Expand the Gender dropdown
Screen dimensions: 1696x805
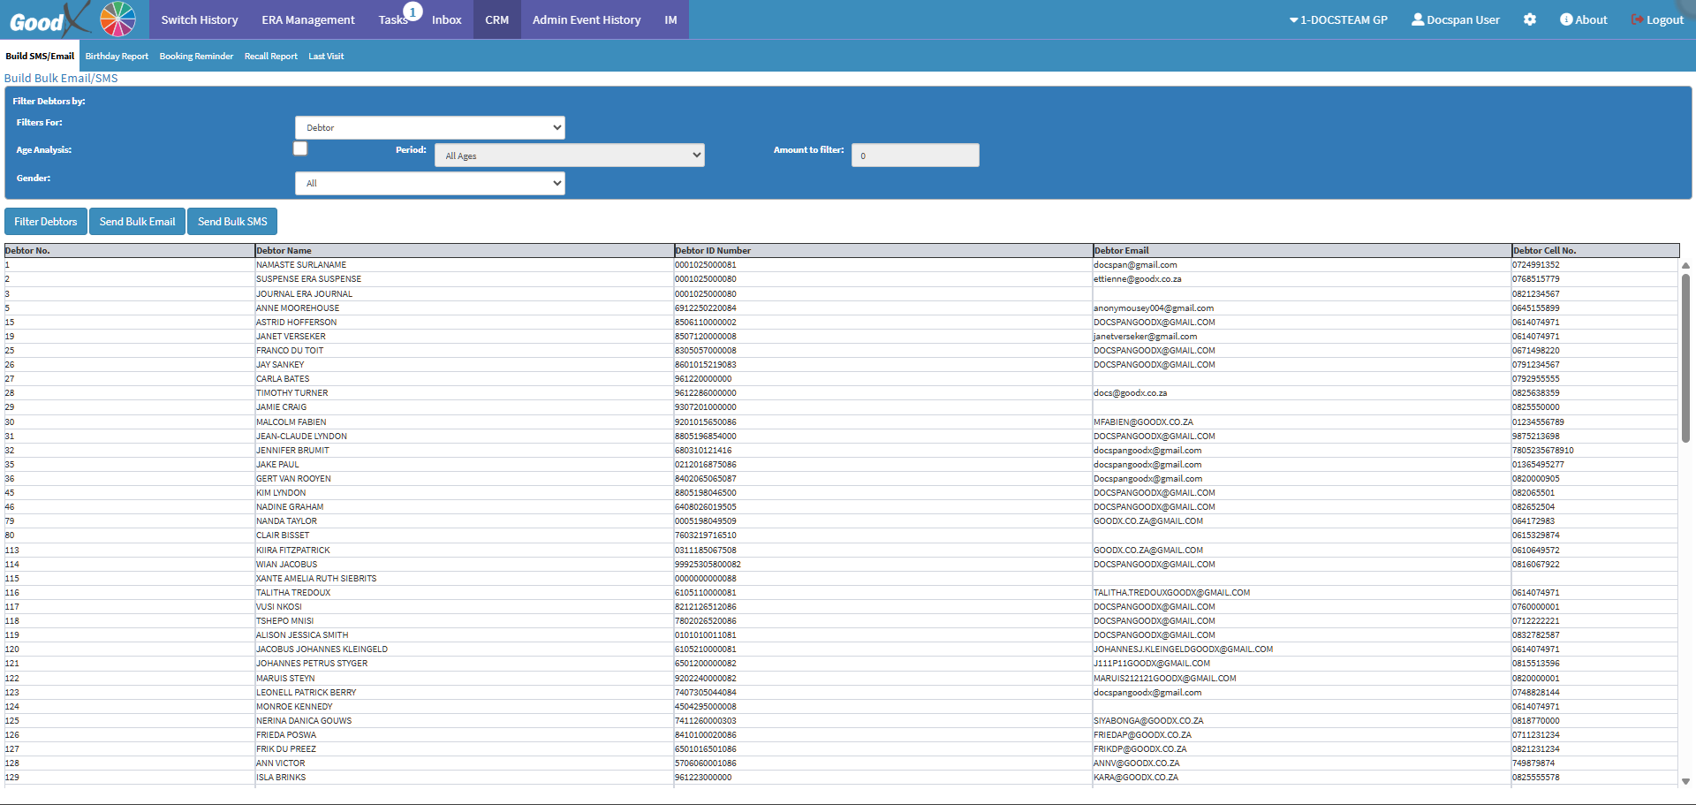click(429, 183)
